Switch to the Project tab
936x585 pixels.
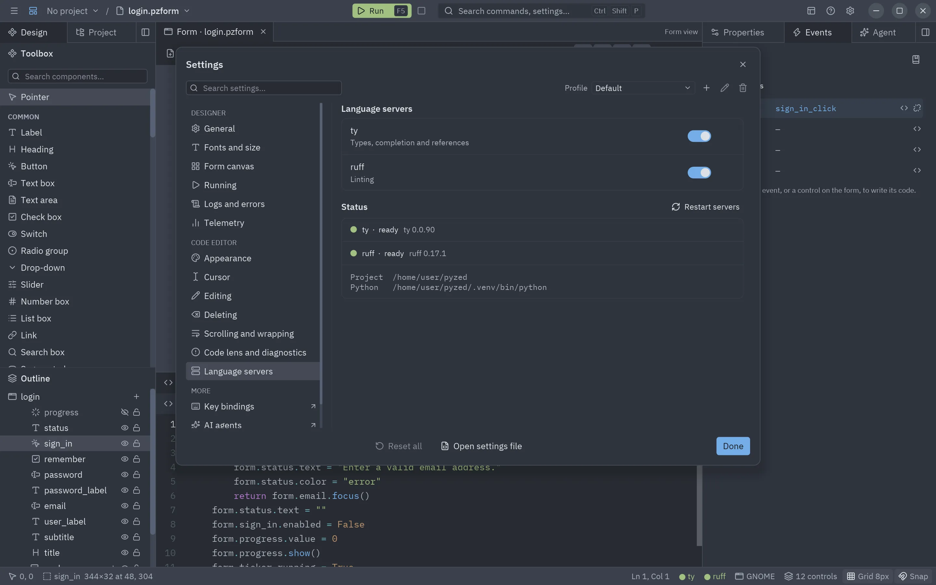tap(102, 32)
